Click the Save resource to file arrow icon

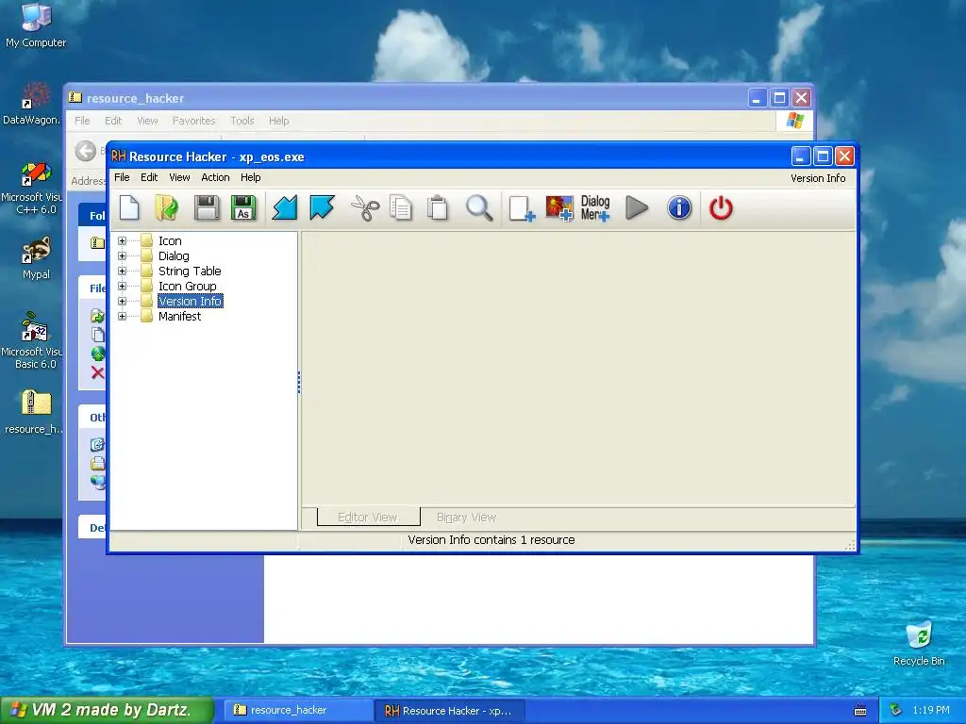pos(322,207)
